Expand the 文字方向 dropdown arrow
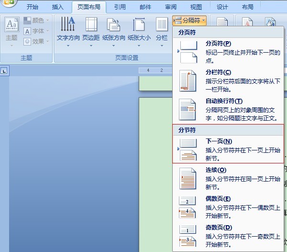The image size is (287, 252). click(68, 46)
